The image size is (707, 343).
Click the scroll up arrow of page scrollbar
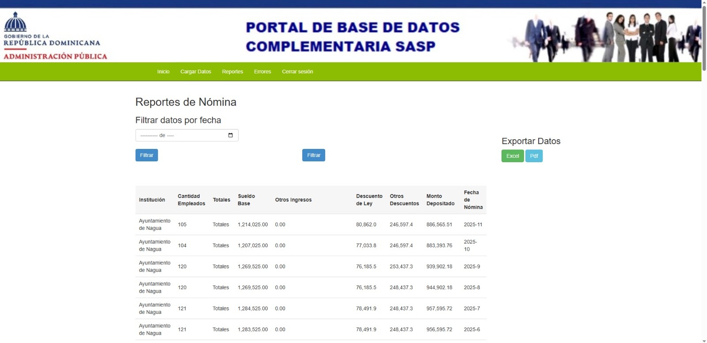click(704, 3)
